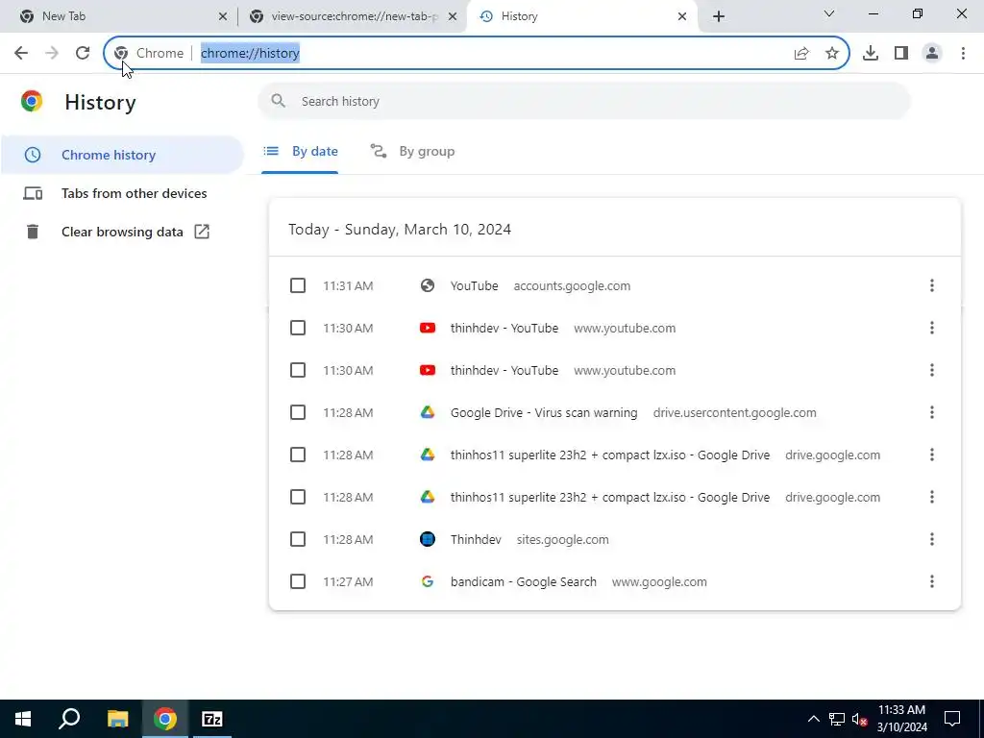The width and height of the screenshot is (984, 738).
Task: Select the By date view tab
Action: click(x=300, y=152)
